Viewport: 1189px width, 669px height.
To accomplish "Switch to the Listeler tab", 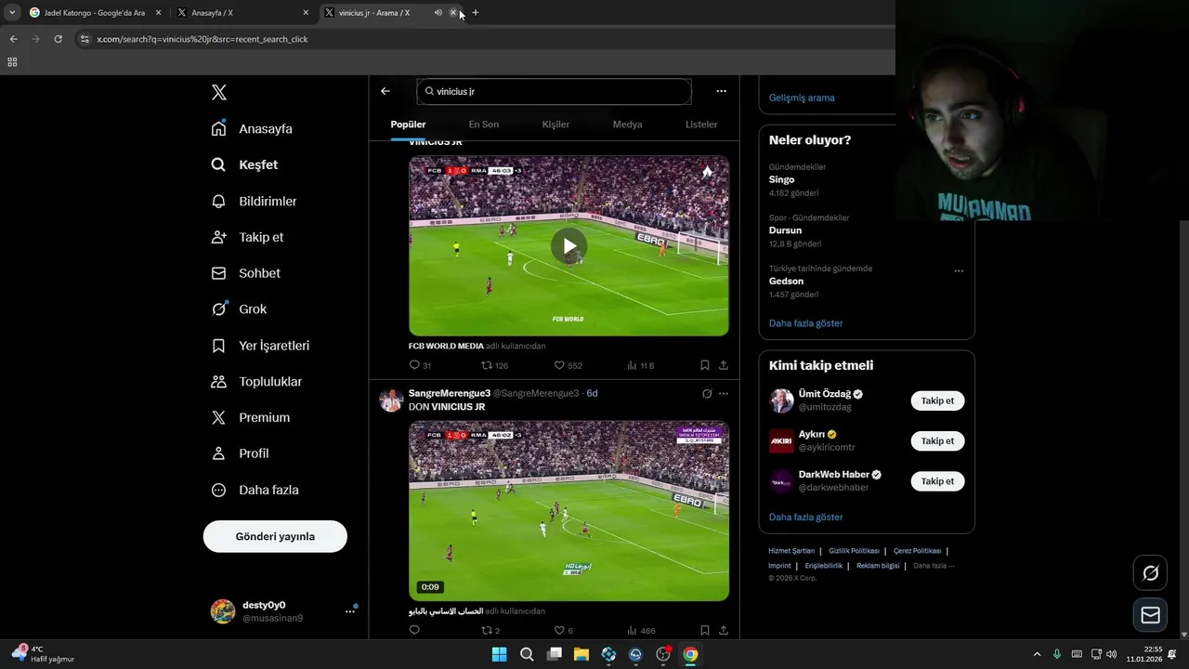I will [x=701, y=125].
